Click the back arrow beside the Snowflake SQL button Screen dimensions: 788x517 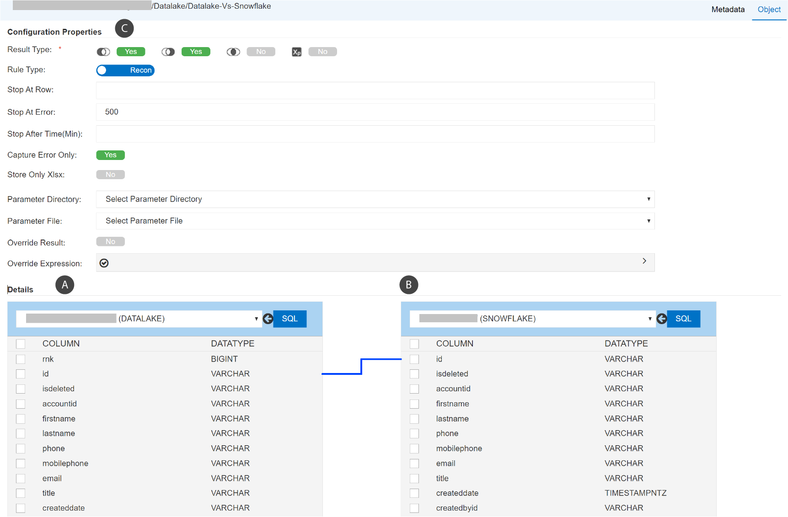tap(662, 319)
